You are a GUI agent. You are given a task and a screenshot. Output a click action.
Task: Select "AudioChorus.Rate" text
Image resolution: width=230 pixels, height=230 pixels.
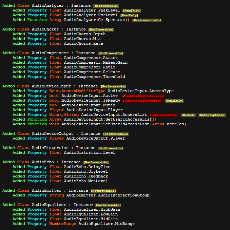click(x=83, y=43)
